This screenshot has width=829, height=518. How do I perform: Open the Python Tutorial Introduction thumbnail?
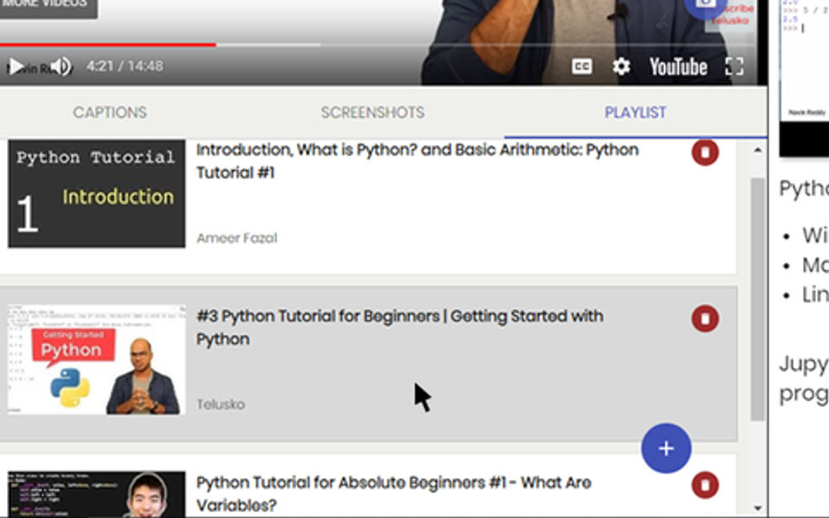[x=97, y=193]
